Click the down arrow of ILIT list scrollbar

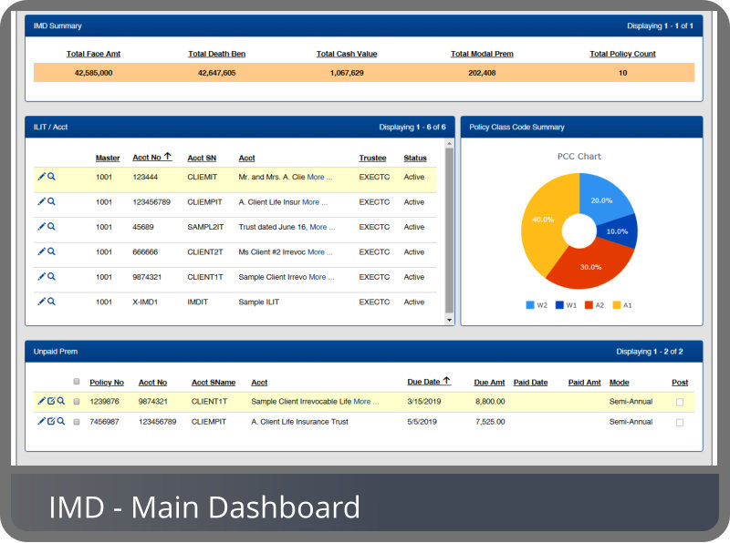point(449,320)
